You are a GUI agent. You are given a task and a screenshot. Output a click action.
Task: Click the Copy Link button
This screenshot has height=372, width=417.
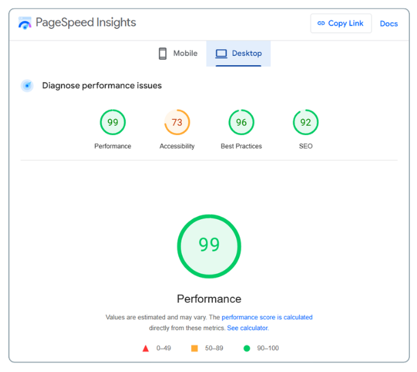(341, 24)
